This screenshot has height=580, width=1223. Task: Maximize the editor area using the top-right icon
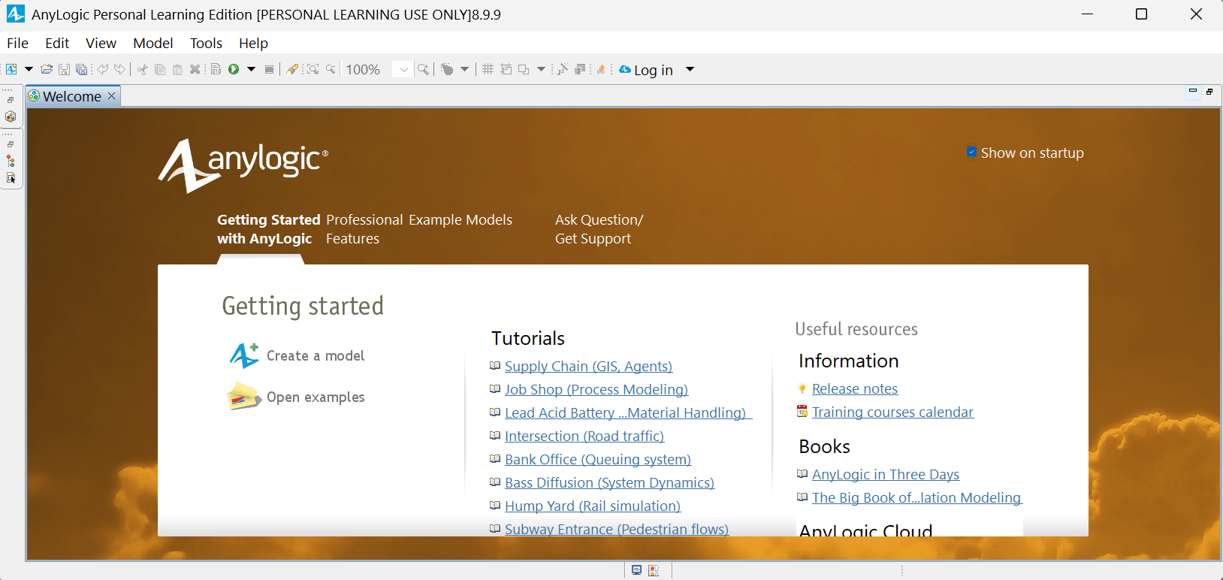coord(1209,92)
